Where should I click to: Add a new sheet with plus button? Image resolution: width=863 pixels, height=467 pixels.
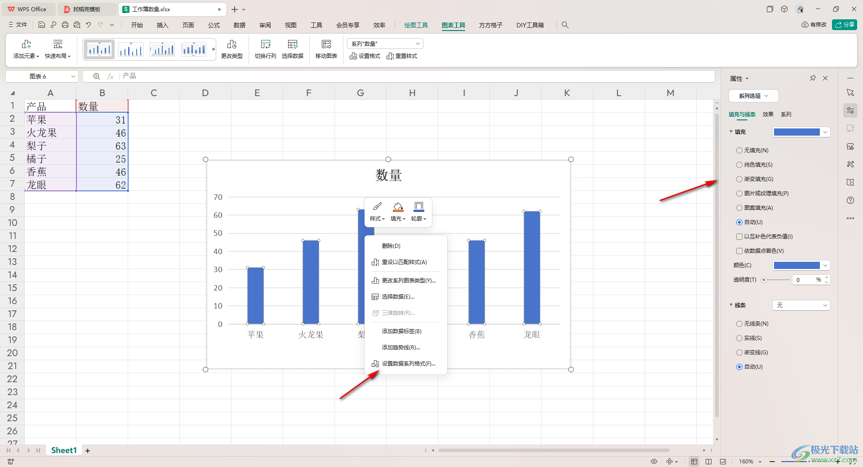[88, 451]
